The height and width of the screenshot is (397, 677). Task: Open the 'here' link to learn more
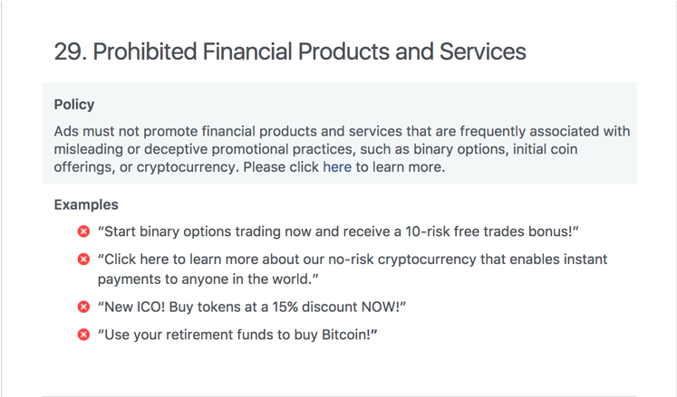337,167
